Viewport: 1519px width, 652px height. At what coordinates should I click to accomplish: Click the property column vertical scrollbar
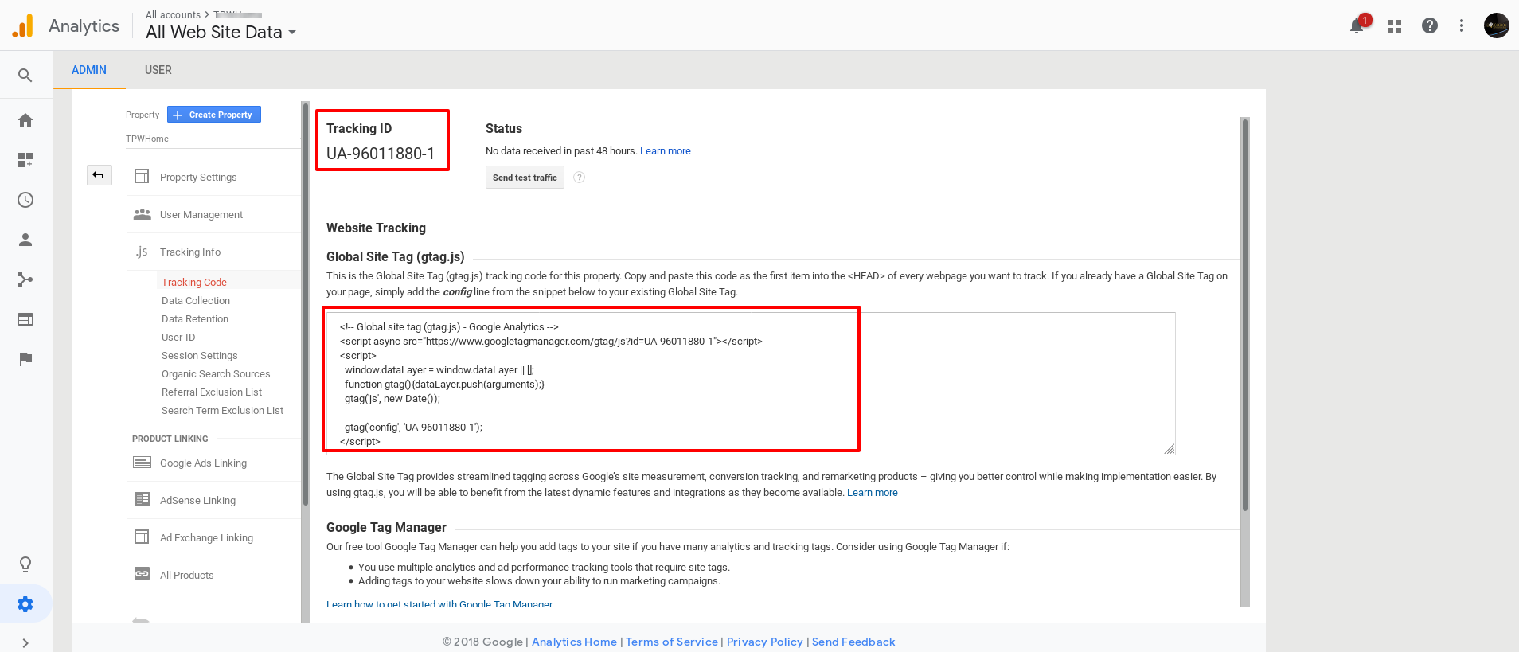point(306,304)
